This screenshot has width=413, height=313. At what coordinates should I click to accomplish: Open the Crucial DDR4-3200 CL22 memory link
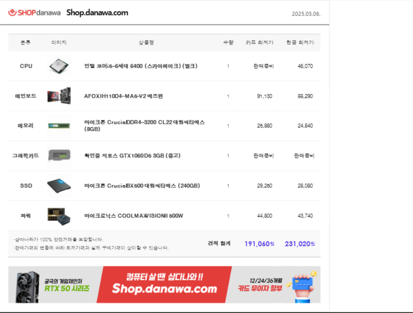click(x=144, y=125)
